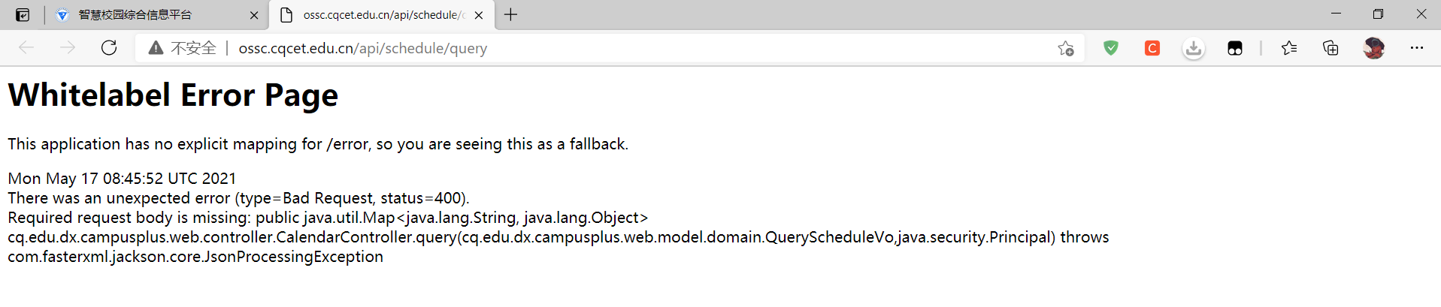The height and width of the screenshot is (307, 1441).
Task: Close the ossc.cqcet.edu.cn schedule tab
Action: click(x=479, y=15)
